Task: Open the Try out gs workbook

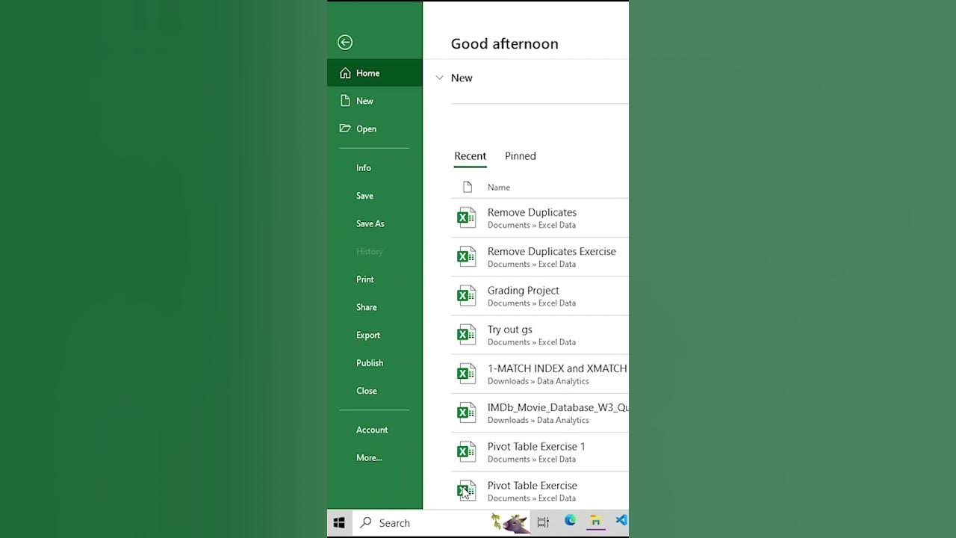Action: pos(540,335)
